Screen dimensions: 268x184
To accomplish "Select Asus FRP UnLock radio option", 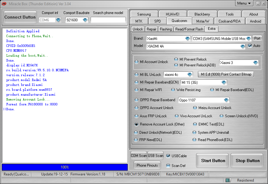I will pyautogui.click(x=136, y=116).
